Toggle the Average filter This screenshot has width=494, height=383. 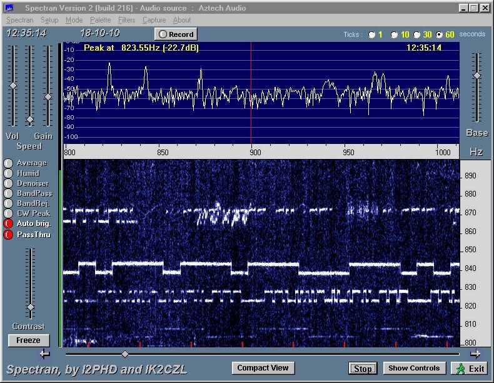pos(8,163)
